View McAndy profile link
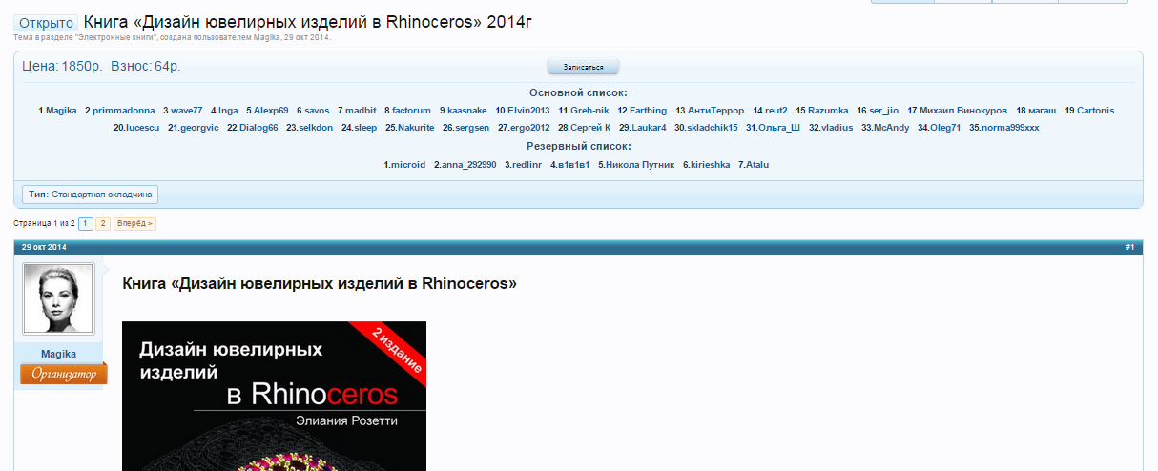This screenshot has height=471, width=1158. [x=892, y=128]
